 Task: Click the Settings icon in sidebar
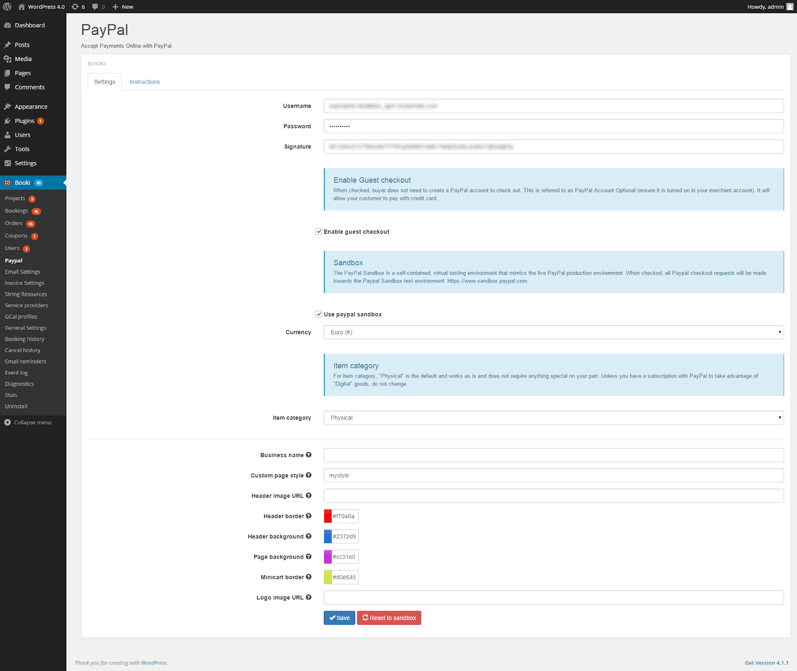coord(7,163)
